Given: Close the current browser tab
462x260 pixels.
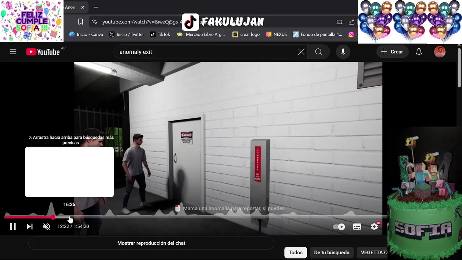Looking at the screenshot, I should tap(82, 7).
